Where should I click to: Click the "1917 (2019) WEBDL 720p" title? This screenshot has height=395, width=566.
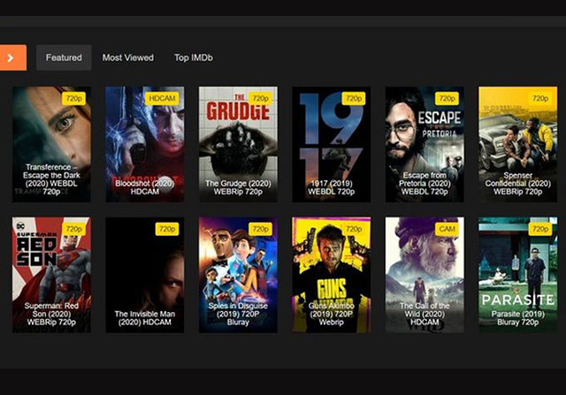332,187
